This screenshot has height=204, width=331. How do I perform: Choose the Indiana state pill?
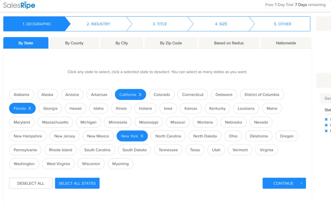145,109
